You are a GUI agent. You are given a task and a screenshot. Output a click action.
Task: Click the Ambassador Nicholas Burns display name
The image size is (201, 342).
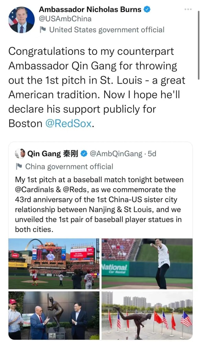pos(90,10)
